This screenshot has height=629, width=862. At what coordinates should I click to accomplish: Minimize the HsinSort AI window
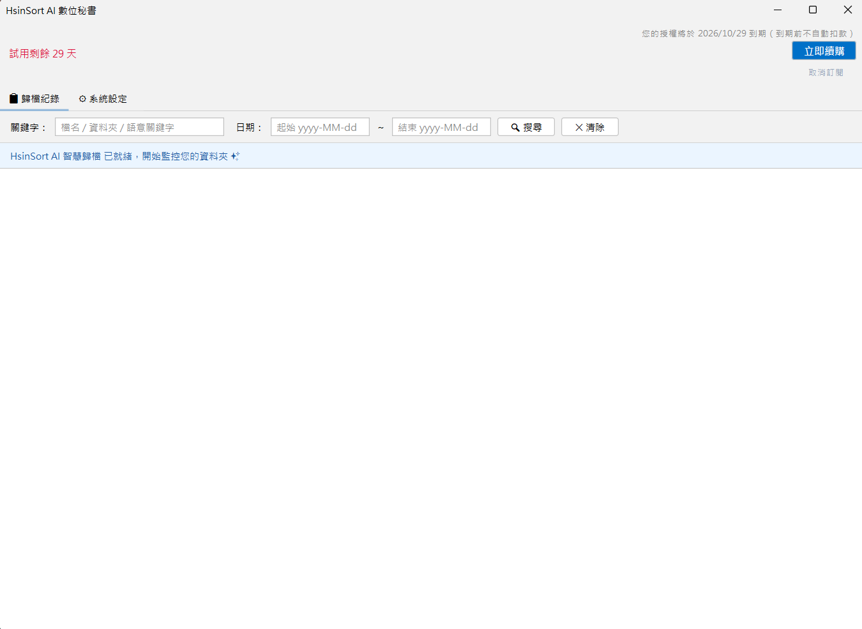[x=778, y=10]
